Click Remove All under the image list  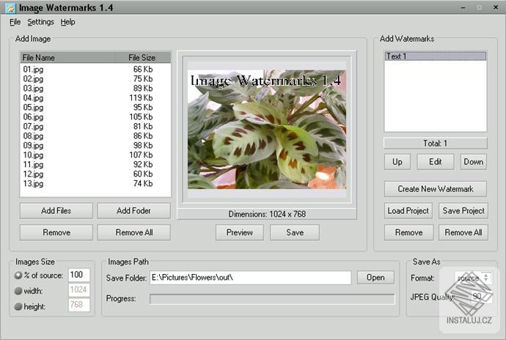point(133,232)
